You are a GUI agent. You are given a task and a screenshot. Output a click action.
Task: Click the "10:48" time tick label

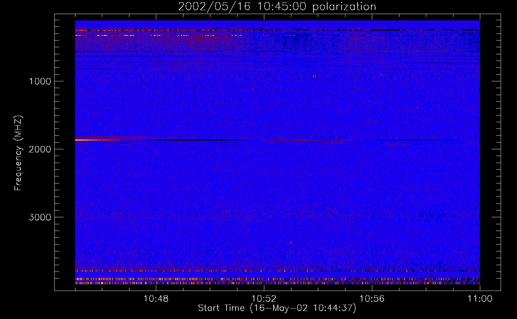156,299
